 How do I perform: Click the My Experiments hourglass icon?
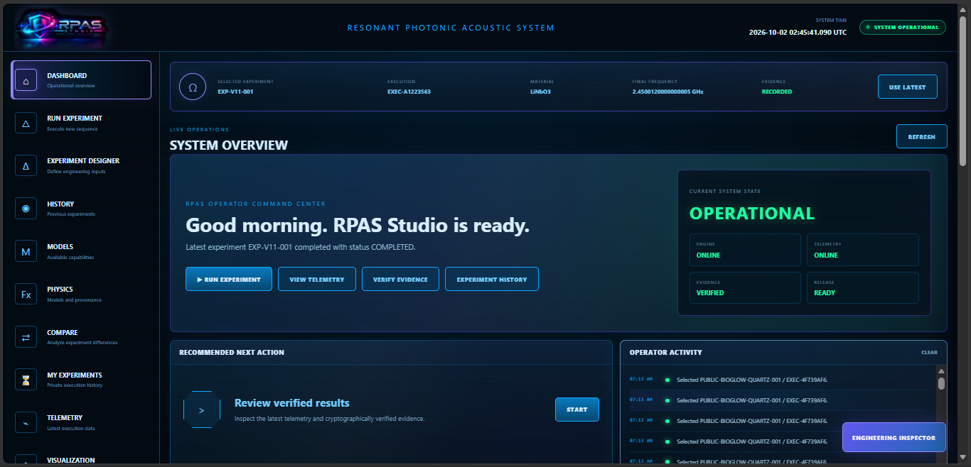(x=26, y=380)
